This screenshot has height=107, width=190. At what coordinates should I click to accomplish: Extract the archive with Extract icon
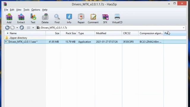pos(21,18)
